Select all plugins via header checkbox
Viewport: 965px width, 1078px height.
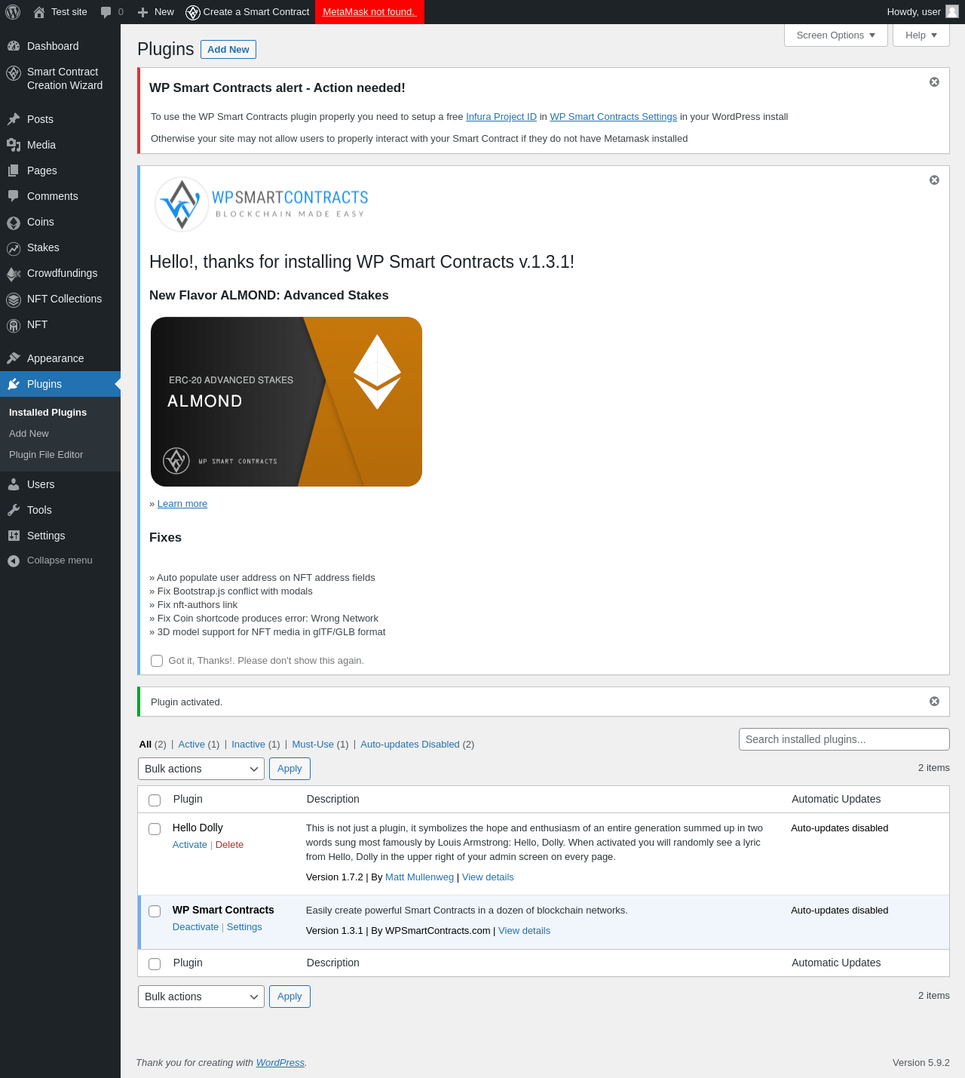point(155,800)
